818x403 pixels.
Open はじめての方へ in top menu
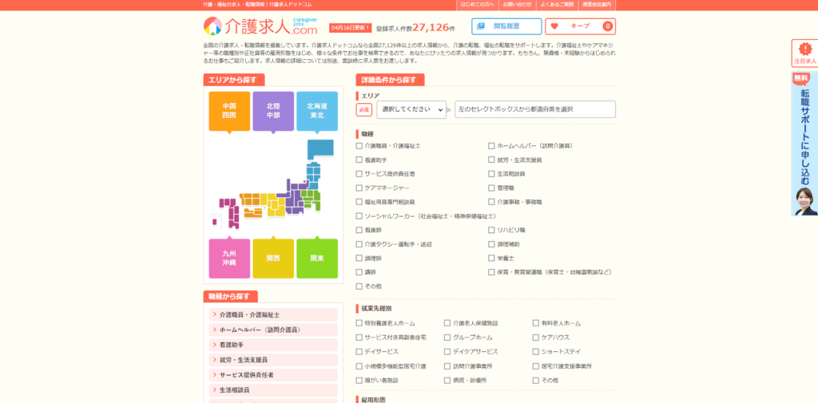point(478,5)
